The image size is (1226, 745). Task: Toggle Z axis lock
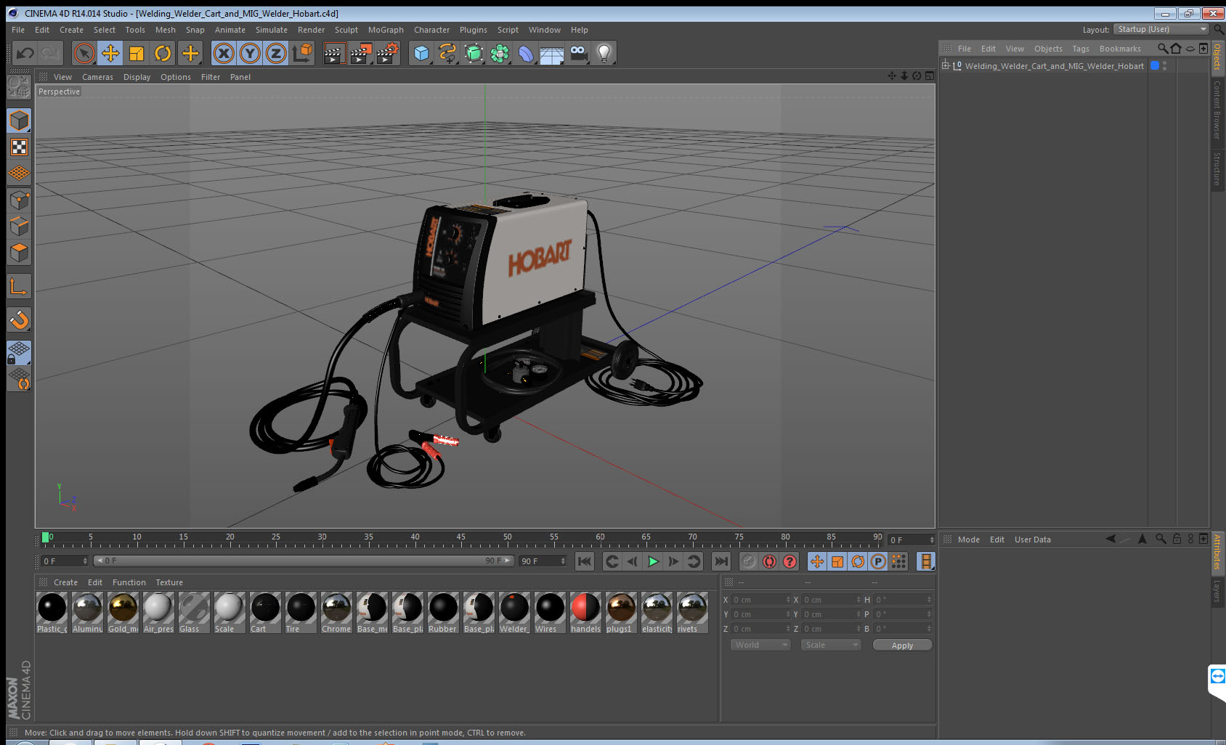coord(276,53)
